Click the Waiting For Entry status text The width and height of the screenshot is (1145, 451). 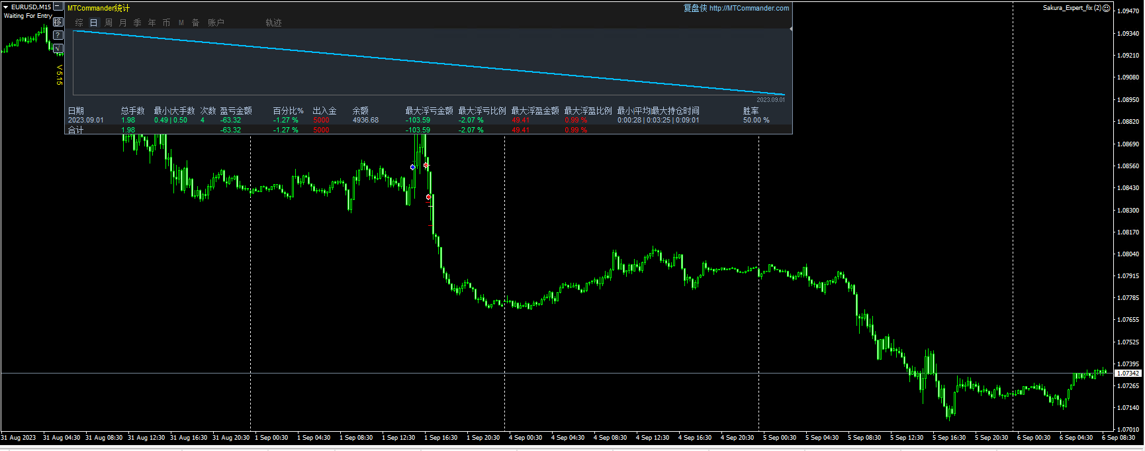(x=28, y=16)
